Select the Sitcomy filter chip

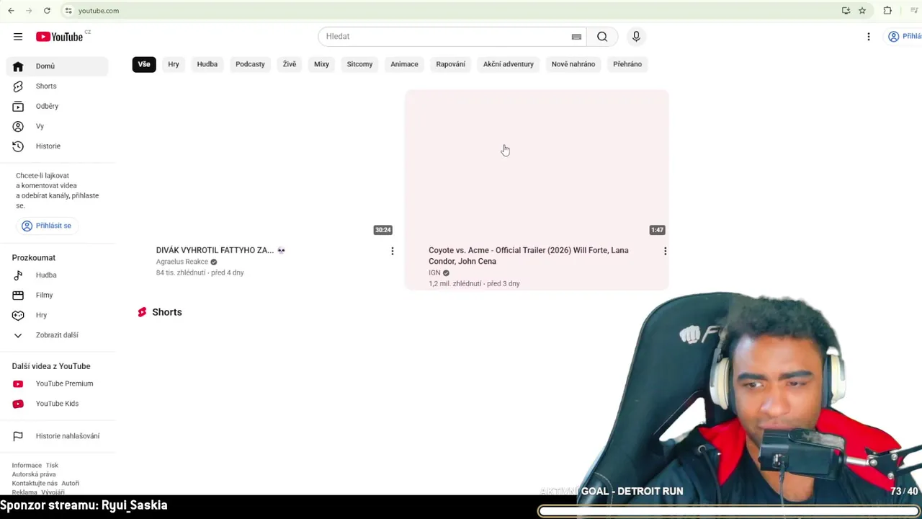tap(359, 64)
